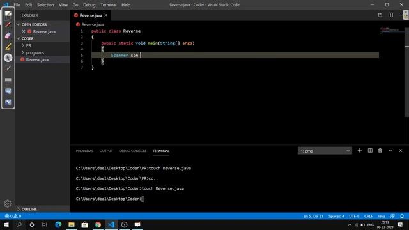Image resolution: width=409 pixels, height=230 pixels.
Task: Click line number 3 in the gutter
Action: point(82,43)
